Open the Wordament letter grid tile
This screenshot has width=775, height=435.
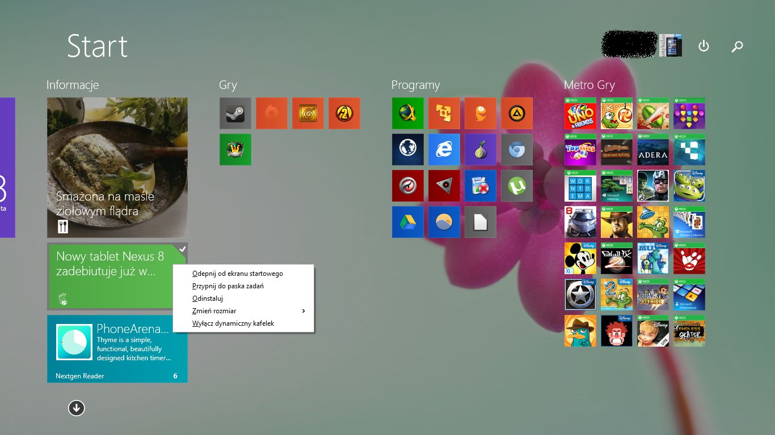click(x=580, y=186)
